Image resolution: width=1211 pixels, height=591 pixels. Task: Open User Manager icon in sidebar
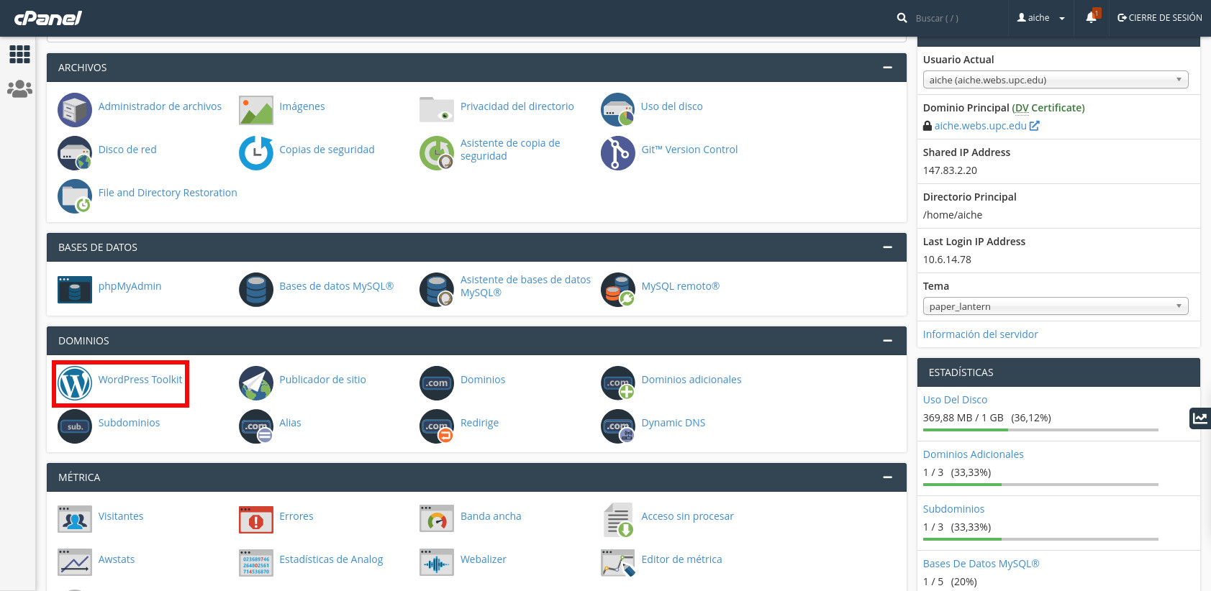click(x=19, y=89)
